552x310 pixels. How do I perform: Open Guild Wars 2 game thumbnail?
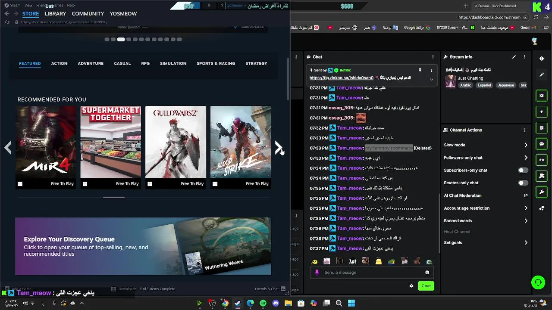pos(176,148)
